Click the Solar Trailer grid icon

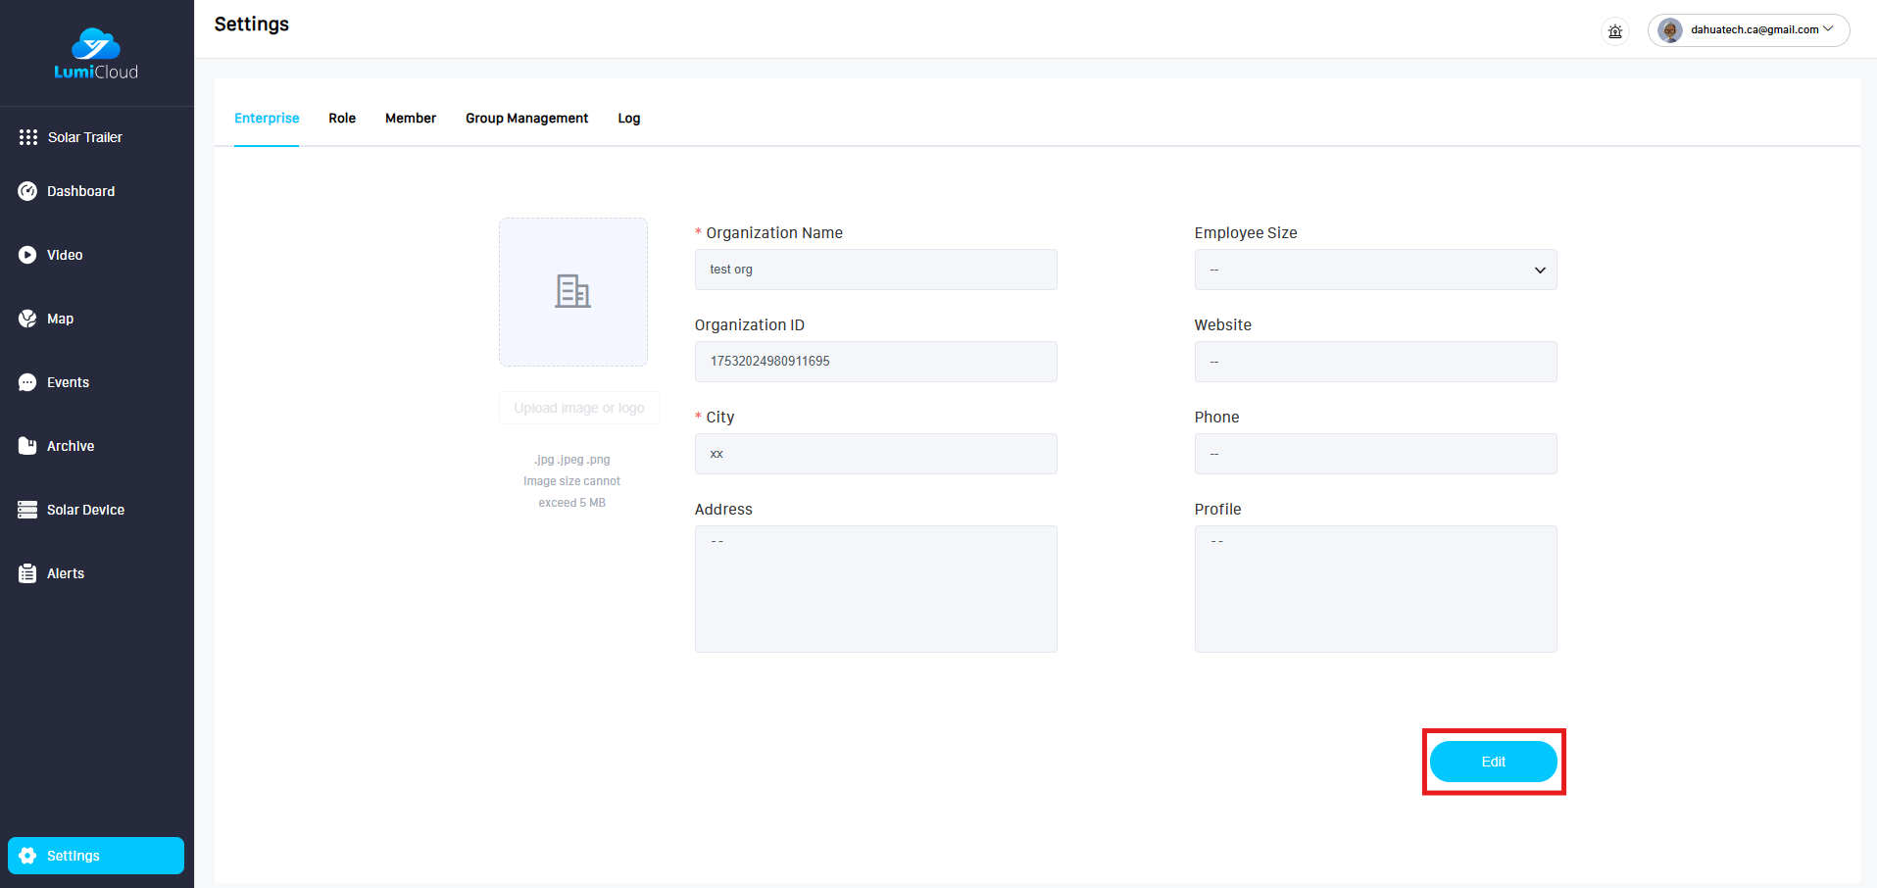[x=28, y=137]
